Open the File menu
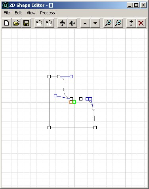This screenshot has width=149, height=189. 7,13
